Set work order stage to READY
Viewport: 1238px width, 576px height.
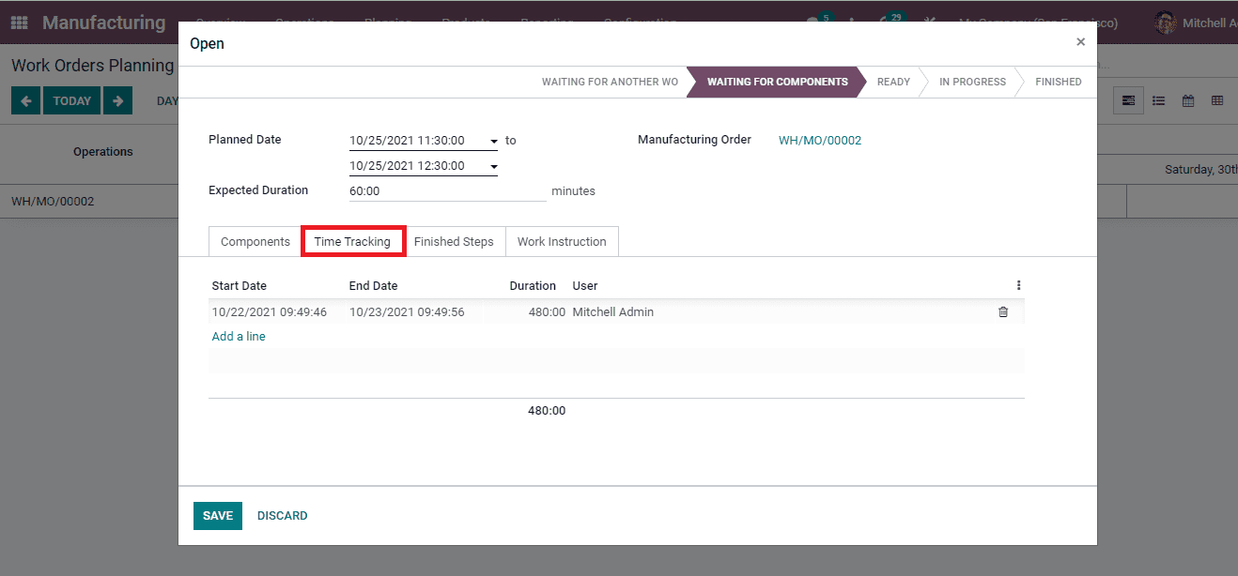coord(892,82)
